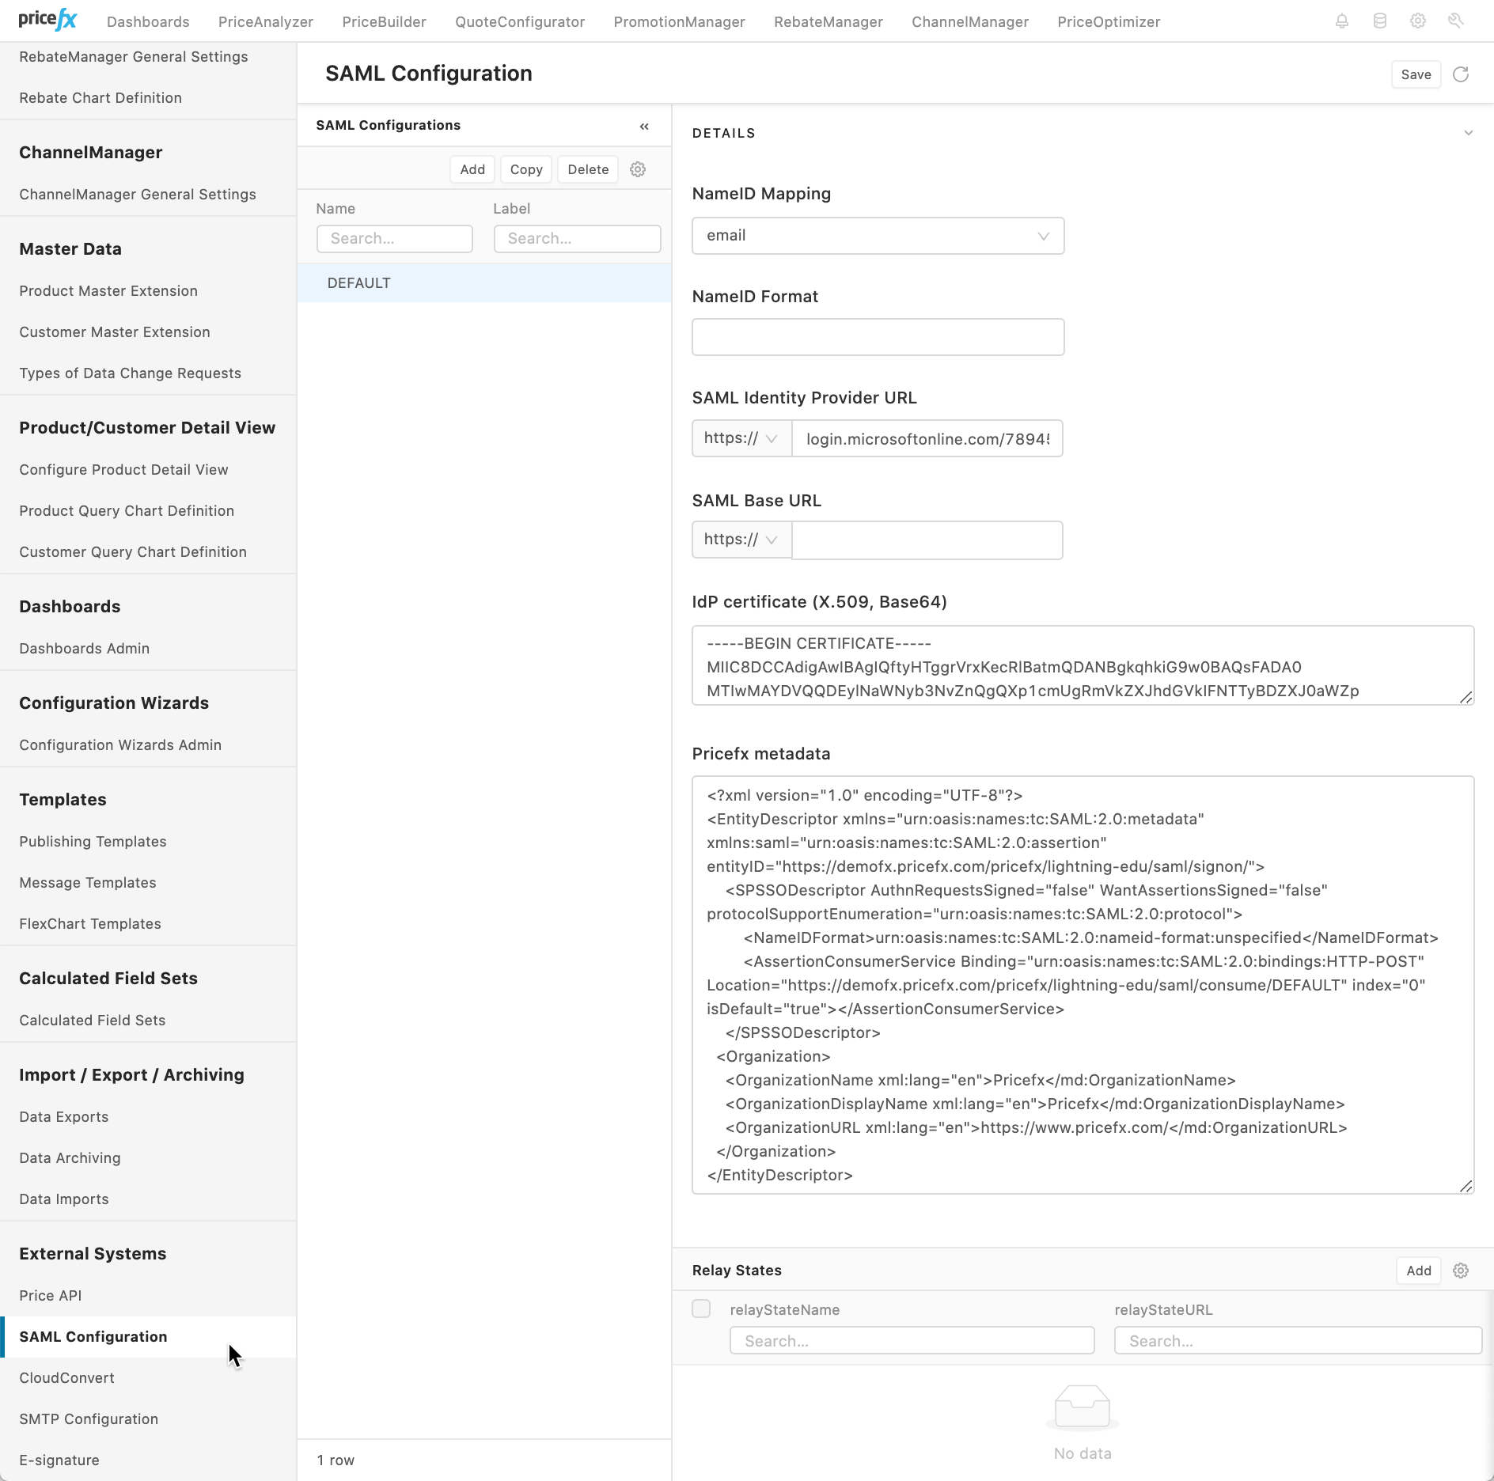Screen dimensions: 1494x1481
Task: Switch to the PriceOptimizer module
Action: tap(1108, 21)
